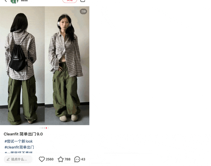Open the hashtag #尝试一个新look
The height and width of the screenshot is (166, 211).
click(x=18, y=141)
